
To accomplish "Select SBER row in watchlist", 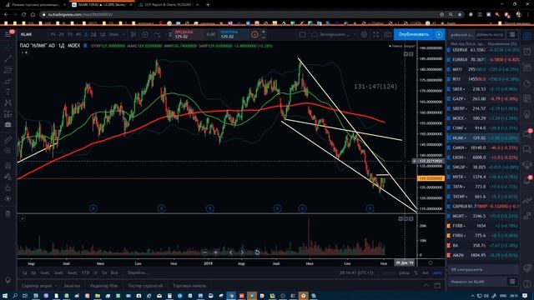I will click(482, 89).
